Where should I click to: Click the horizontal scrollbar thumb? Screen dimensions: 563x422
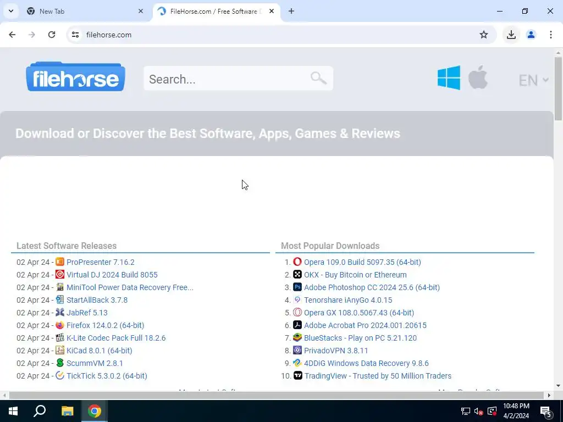click(276, 395)
